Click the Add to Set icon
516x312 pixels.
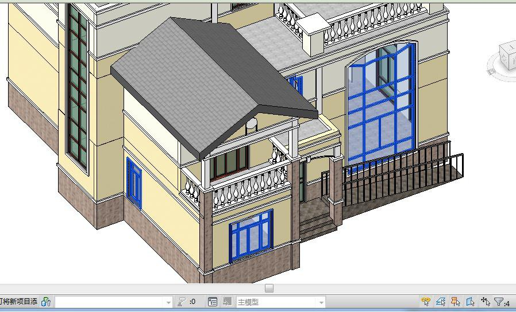227,302
